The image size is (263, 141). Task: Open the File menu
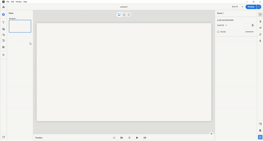(x=8, y=2)
